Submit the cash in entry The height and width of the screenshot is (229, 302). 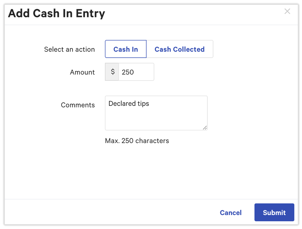pyautogui.click(x=274, y=213)
